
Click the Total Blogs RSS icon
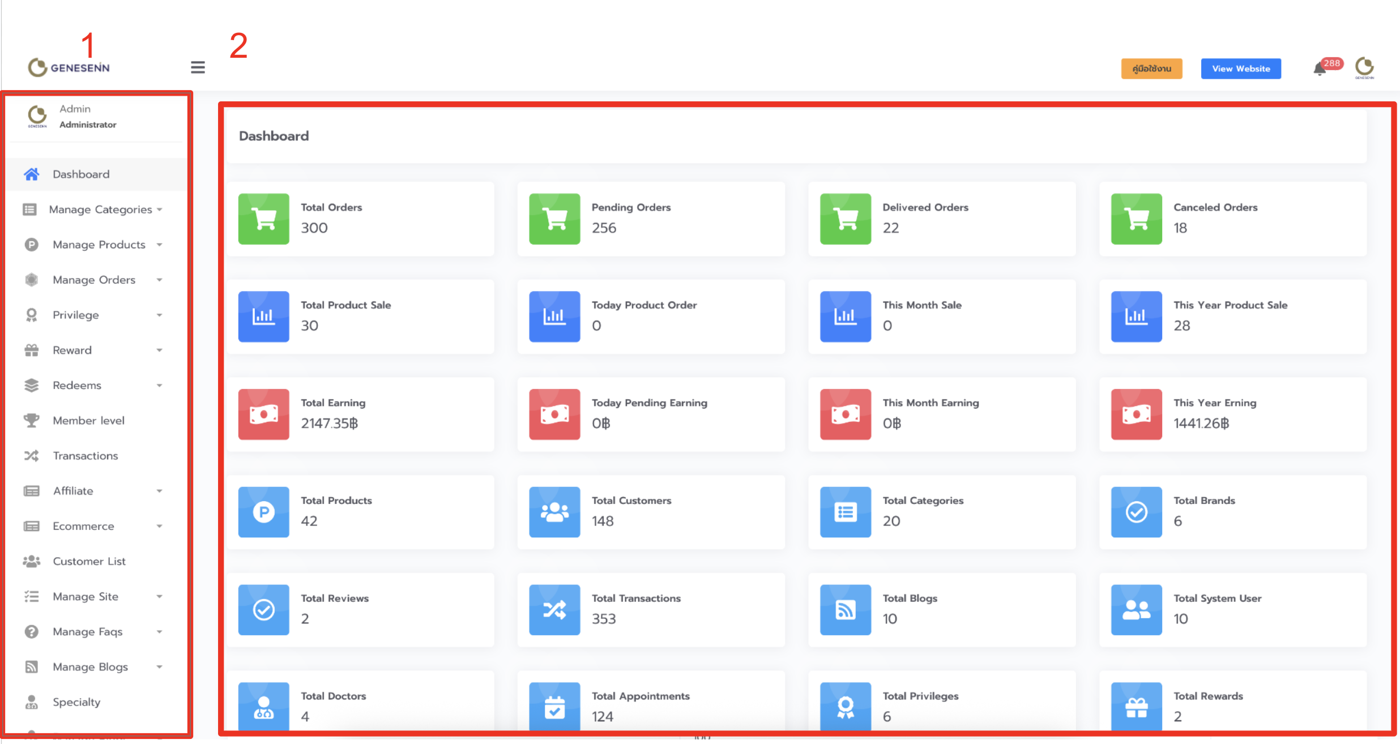coord(845,610)
